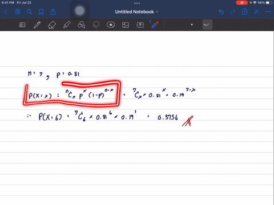Redo the last undone stroke
The image size is (274, 205).
point(233,12)
